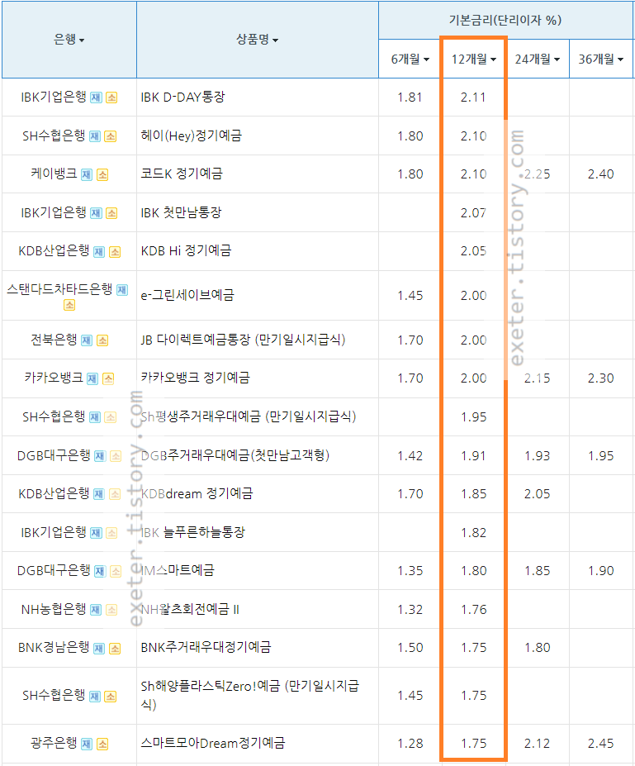Click the 재 icon in the Sh평생주거래우대예금 row
Image resolution: width=635 pixels, height=766 pixels.
pos(95,417)
